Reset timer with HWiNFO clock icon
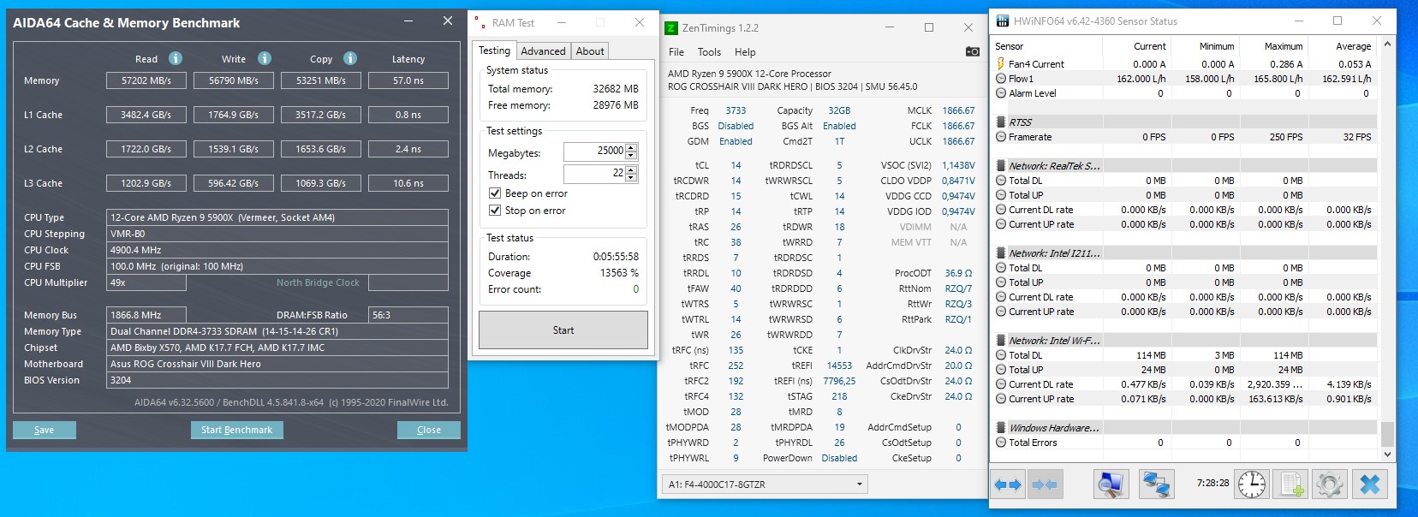The width and height of the screenshot is (1418, 517). point(1251,484)
